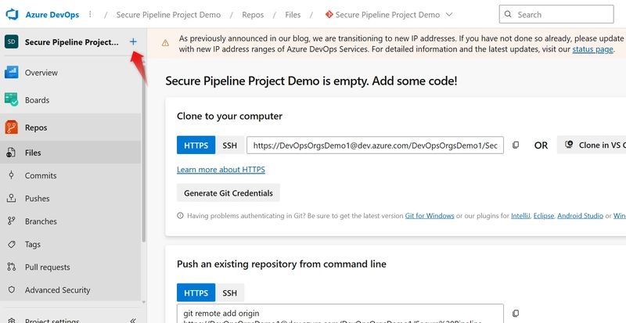
Task: Click the search magnifier icon
Action: tap(508, 14)
